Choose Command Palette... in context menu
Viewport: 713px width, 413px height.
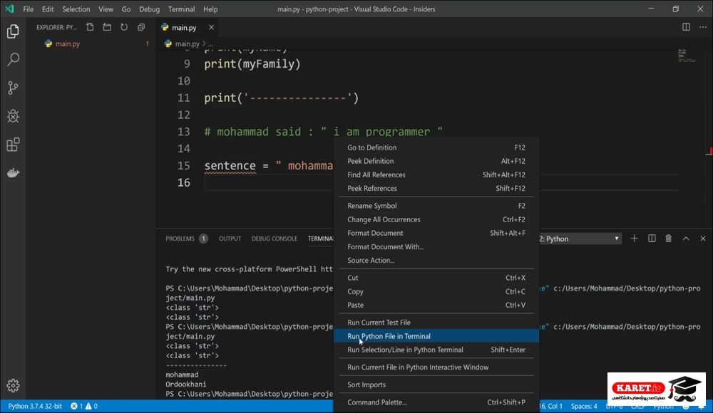point(436,402)
